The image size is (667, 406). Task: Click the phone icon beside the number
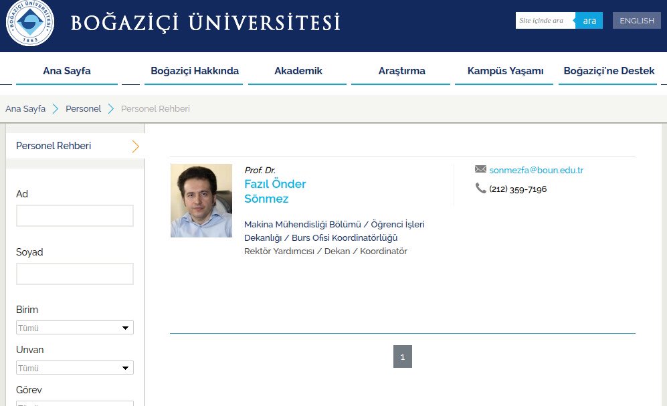click(480, 189)
